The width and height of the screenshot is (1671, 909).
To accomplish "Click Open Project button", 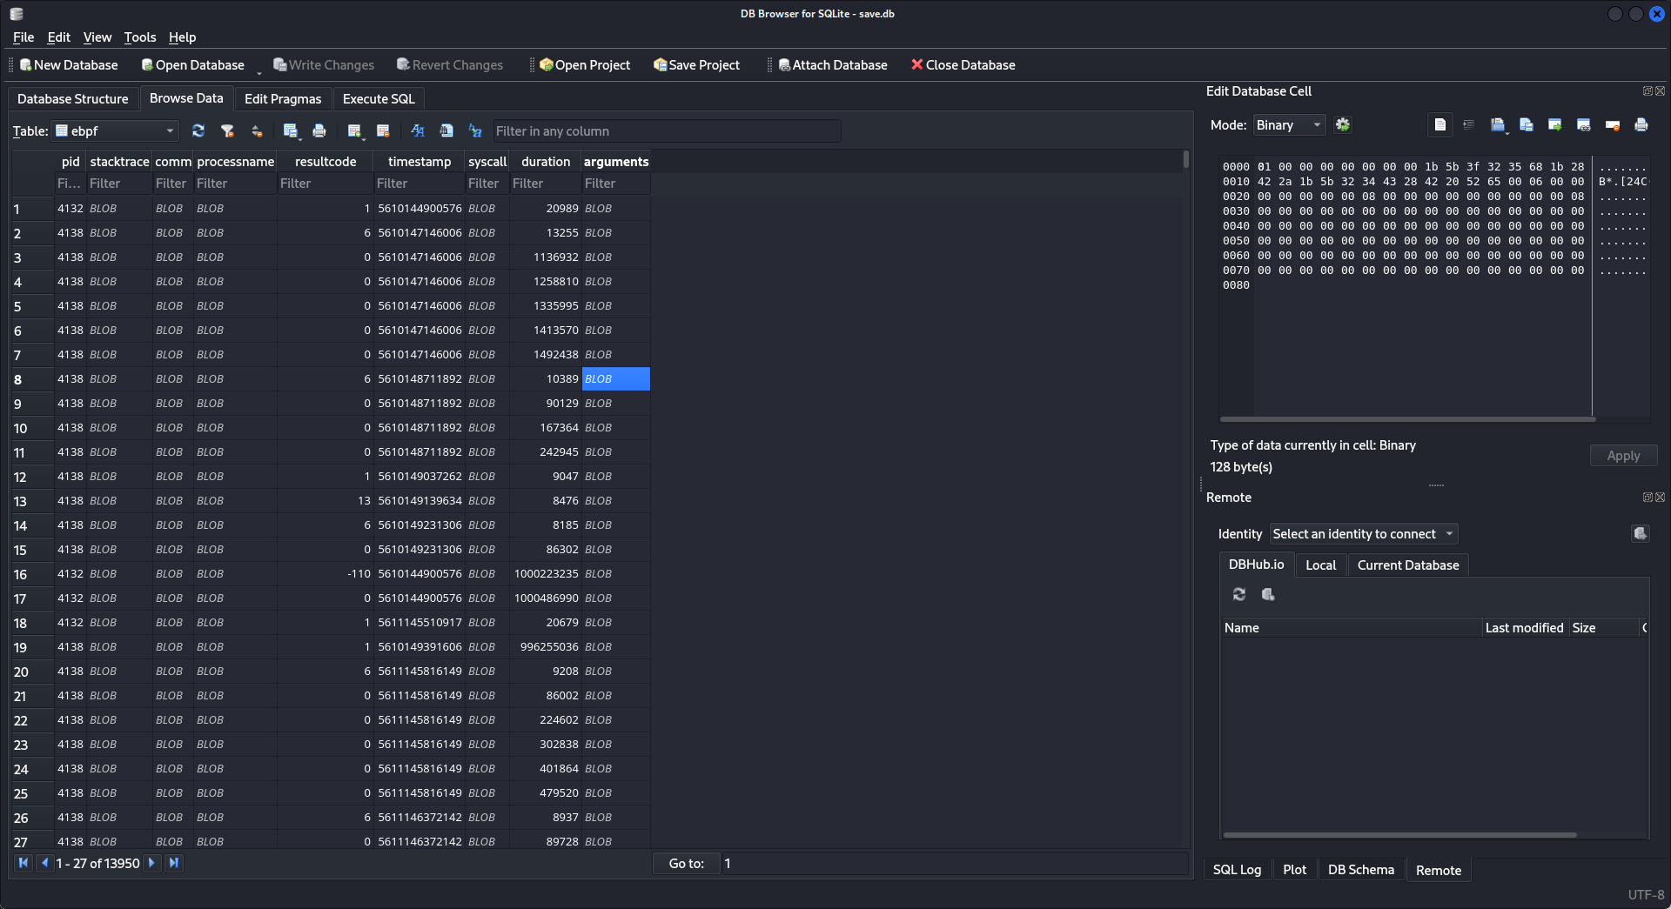I will click(585, 64).
